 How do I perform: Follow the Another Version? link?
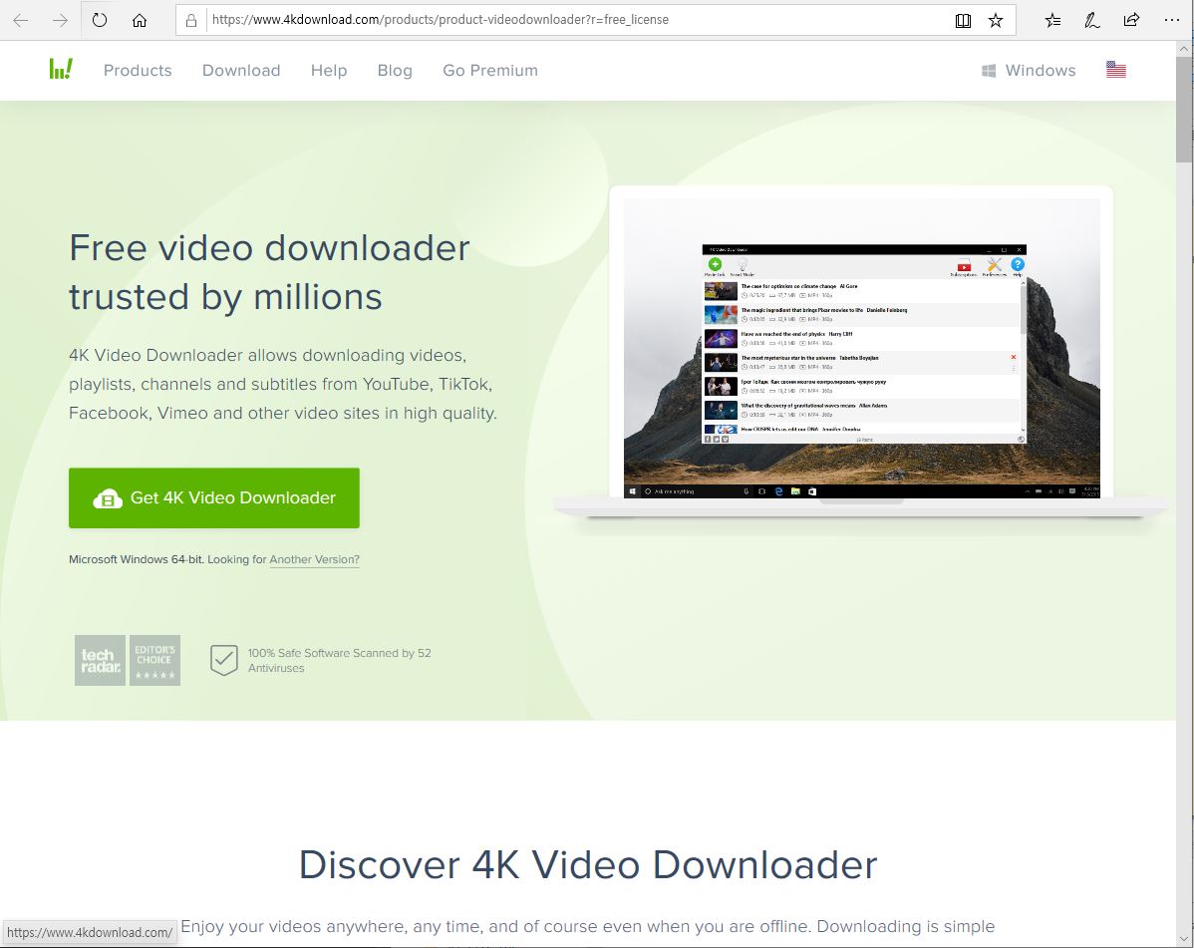[315, 559]
